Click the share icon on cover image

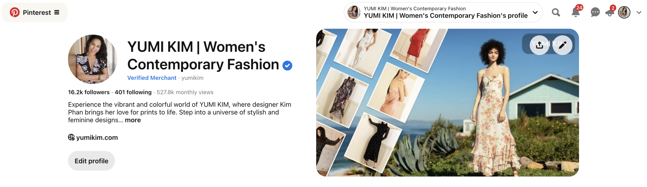pos(539,45)
